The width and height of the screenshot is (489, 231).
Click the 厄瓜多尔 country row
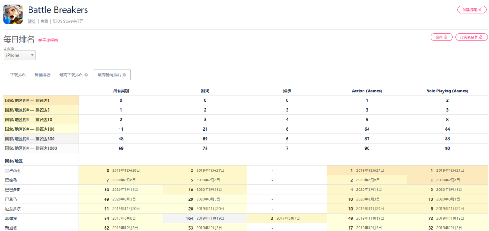tap(245, 209)
